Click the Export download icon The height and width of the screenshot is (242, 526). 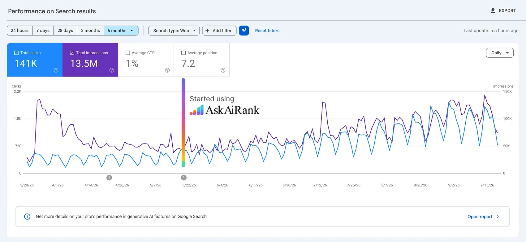[x=493, y=10]
